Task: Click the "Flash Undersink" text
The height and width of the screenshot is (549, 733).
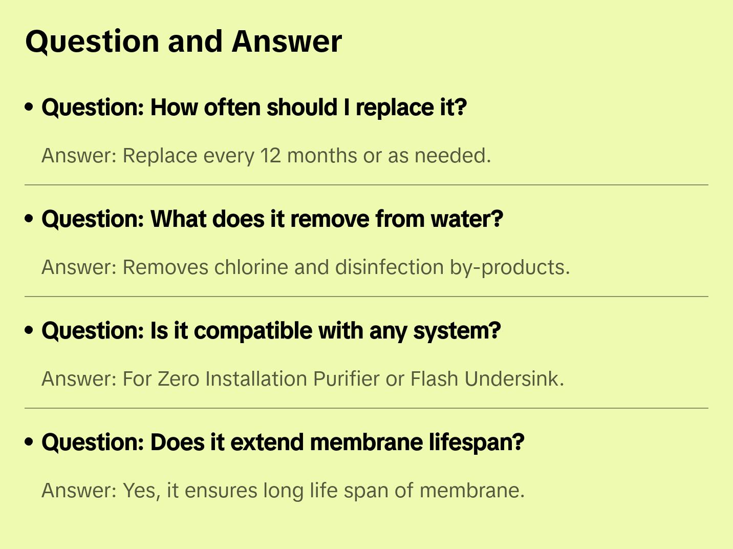Action: [485, 379]
